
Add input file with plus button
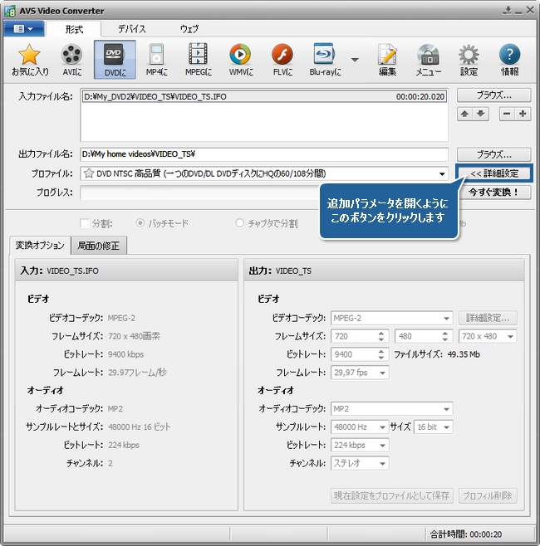(523, 114)
